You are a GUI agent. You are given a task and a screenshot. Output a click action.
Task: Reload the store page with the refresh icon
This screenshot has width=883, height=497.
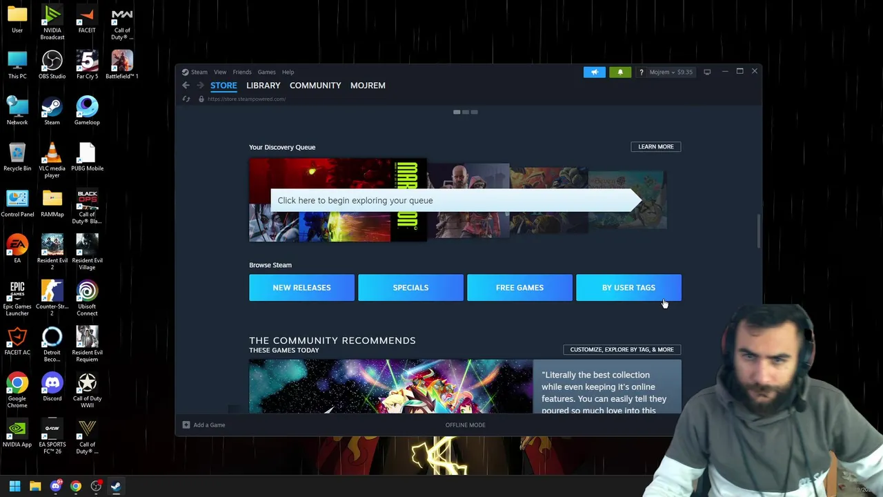coord(186,99)
